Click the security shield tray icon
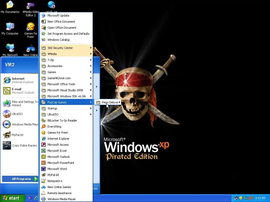The image size is (270, 202). point(241,198)
